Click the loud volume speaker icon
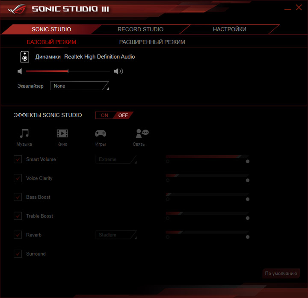 tap(118, 71)
